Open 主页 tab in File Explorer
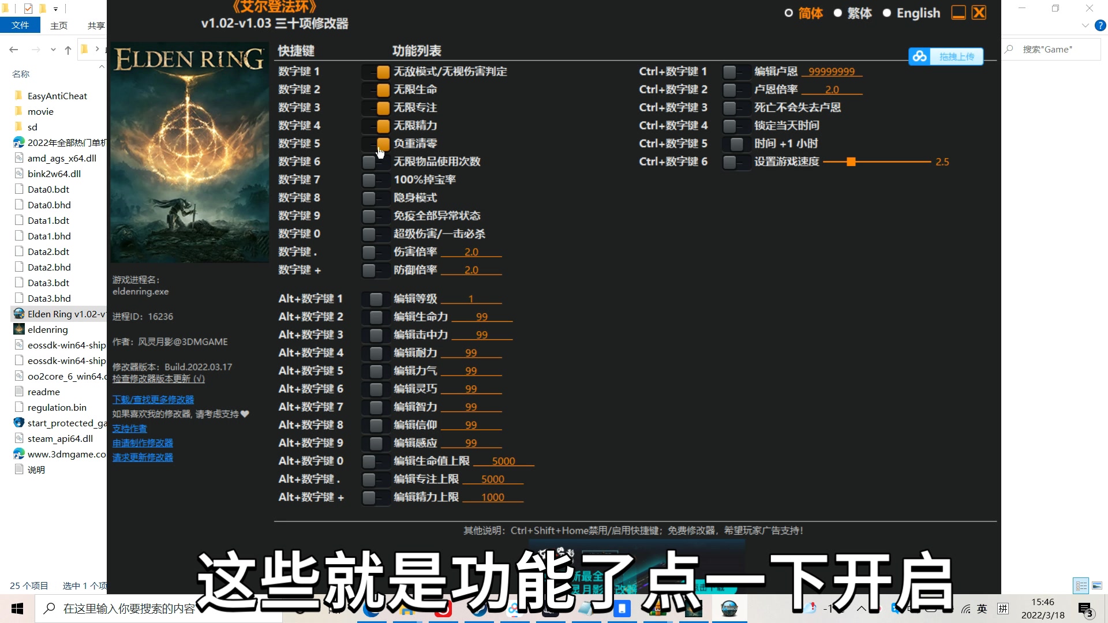Screen dimensions: 1108x623 59,25
